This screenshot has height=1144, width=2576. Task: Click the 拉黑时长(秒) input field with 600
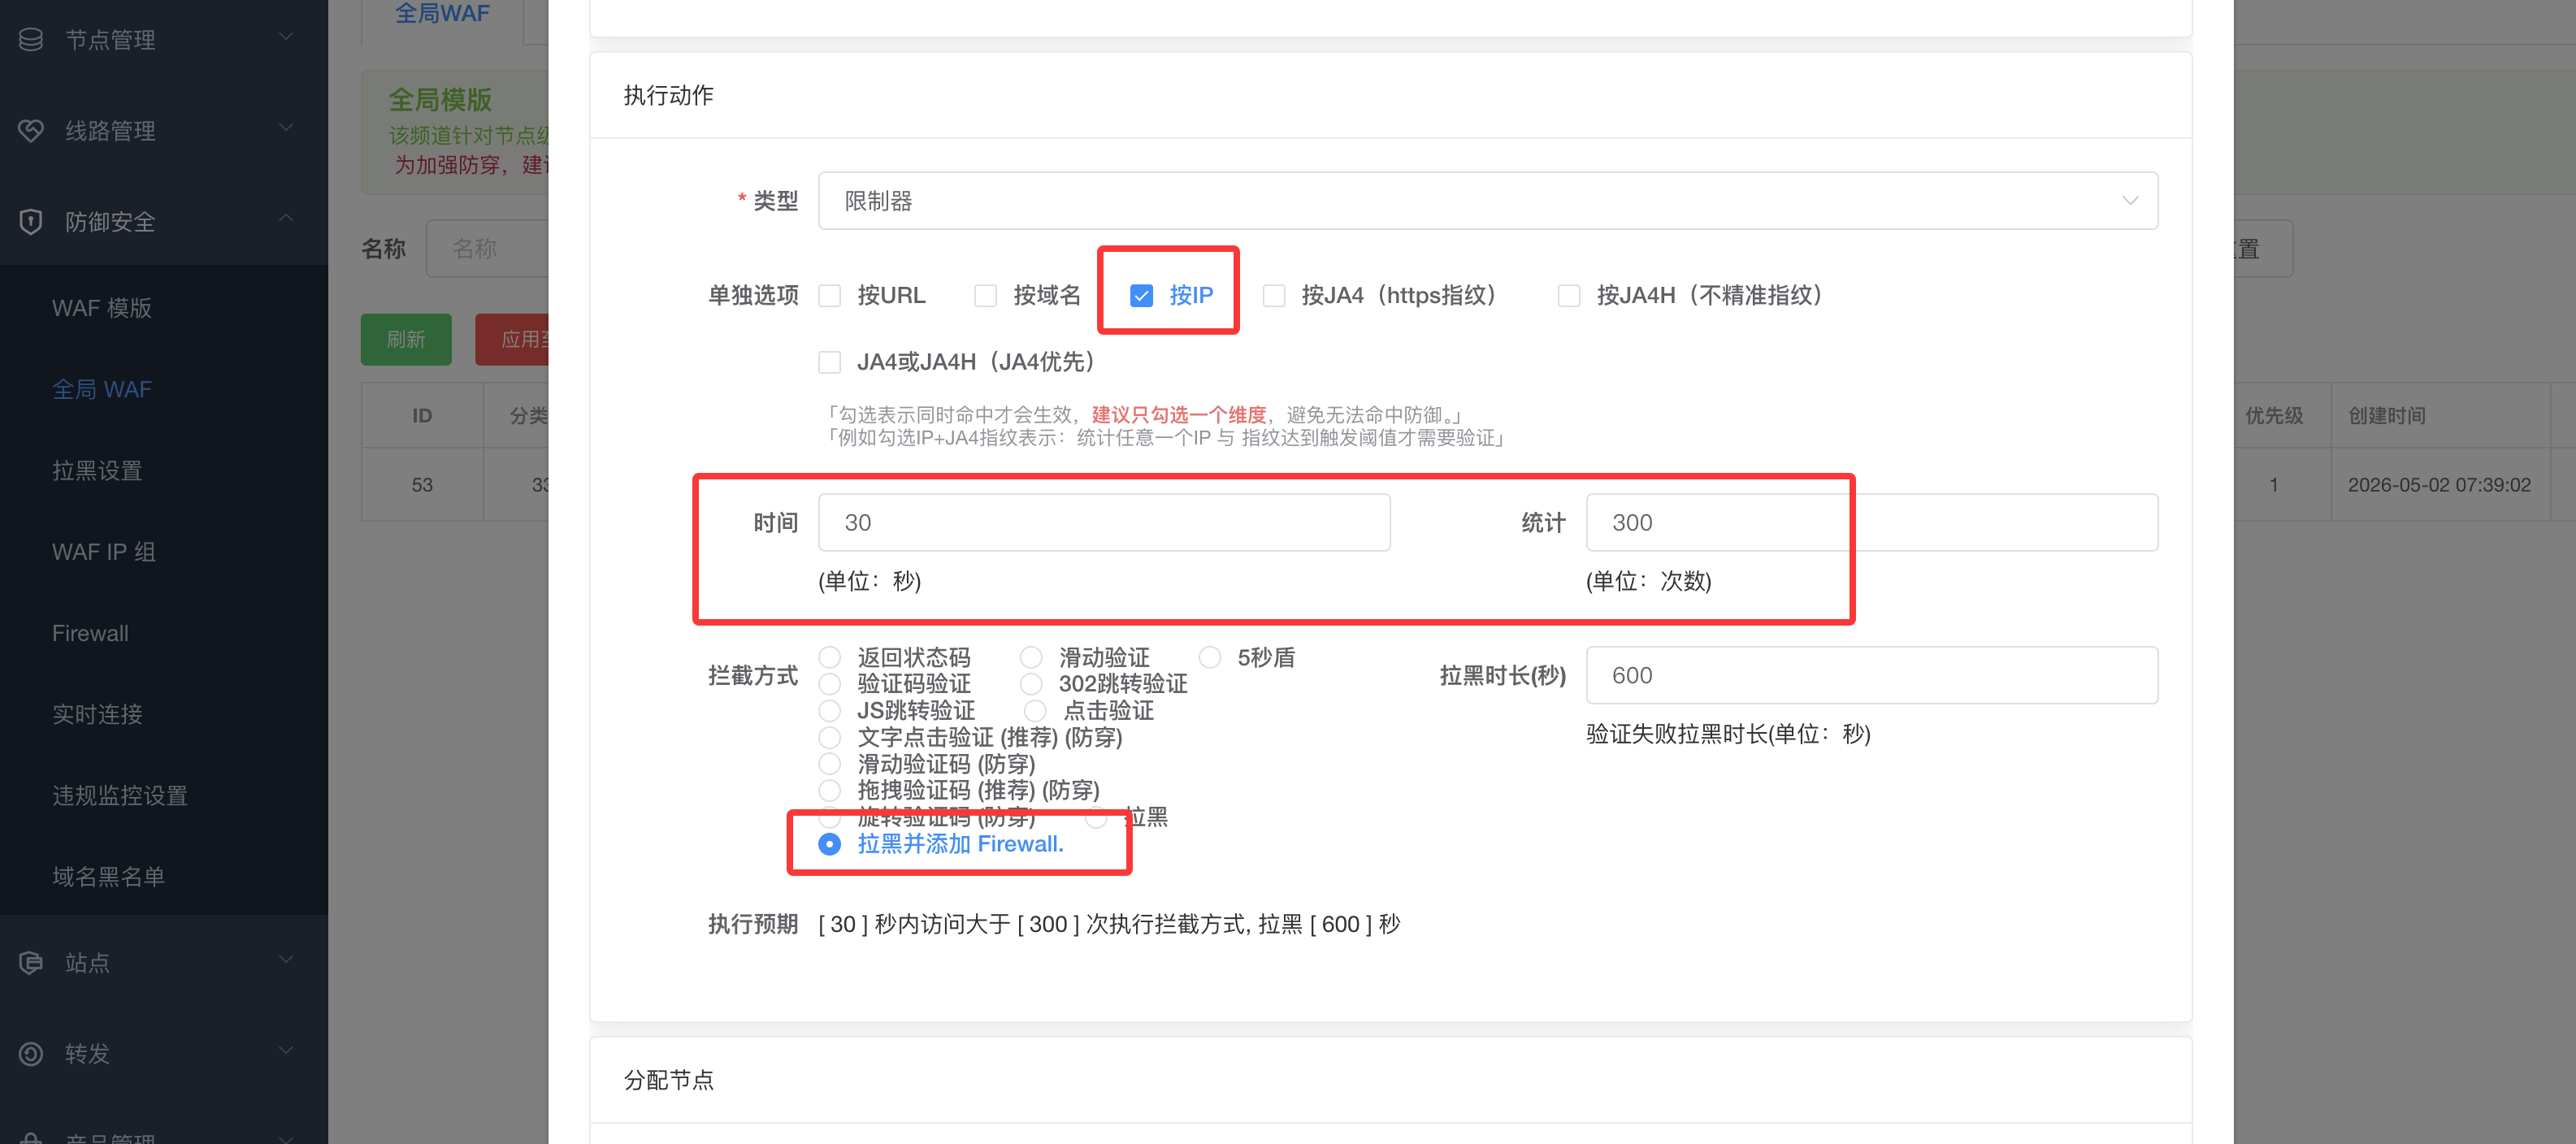coord(1872,676)
